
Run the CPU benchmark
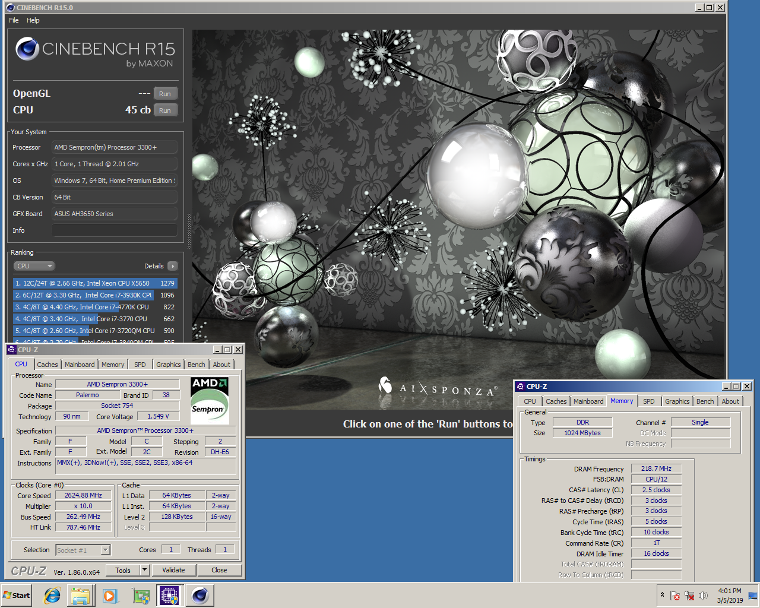165,110
